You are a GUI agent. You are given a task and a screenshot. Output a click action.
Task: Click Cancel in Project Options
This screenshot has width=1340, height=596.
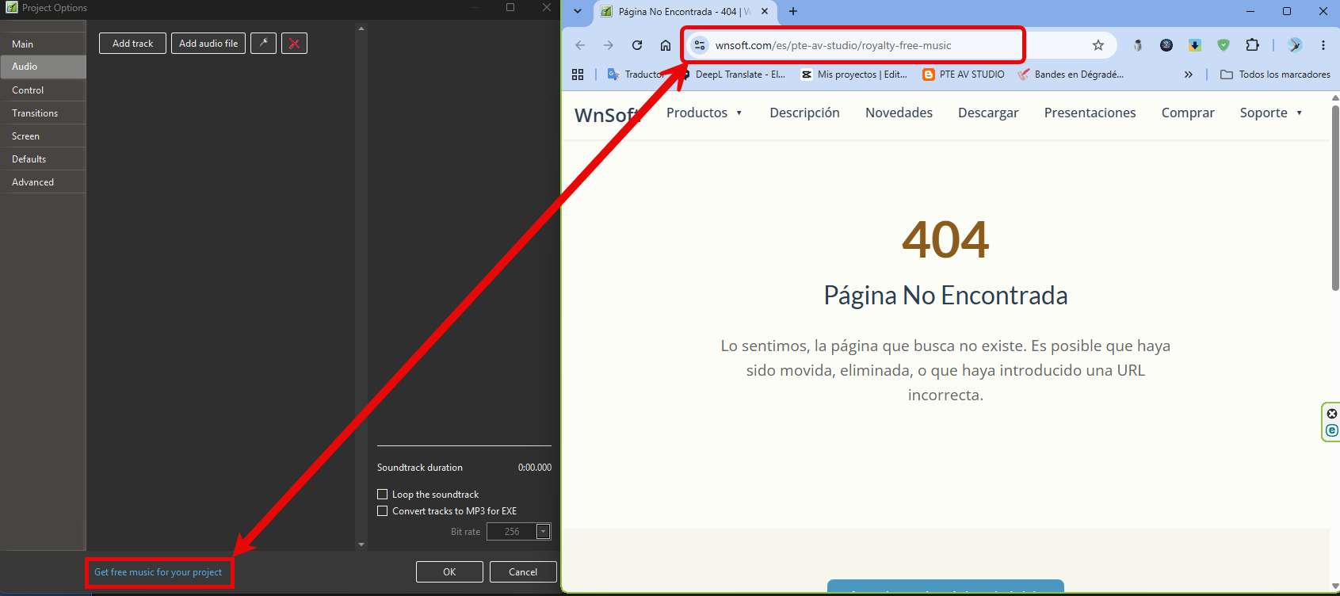[x=523, y=572]
